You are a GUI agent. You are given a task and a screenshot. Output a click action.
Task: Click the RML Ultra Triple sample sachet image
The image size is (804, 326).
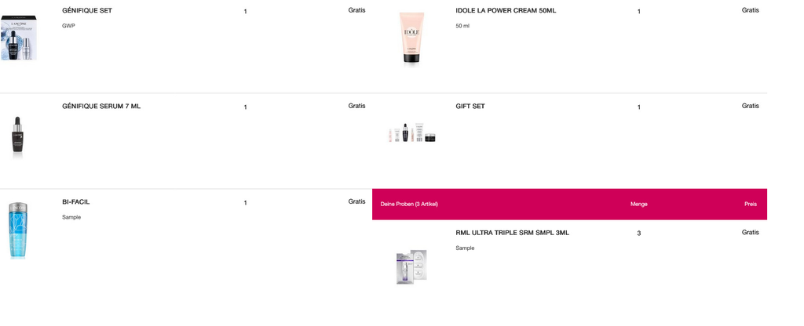coord(411,266)
